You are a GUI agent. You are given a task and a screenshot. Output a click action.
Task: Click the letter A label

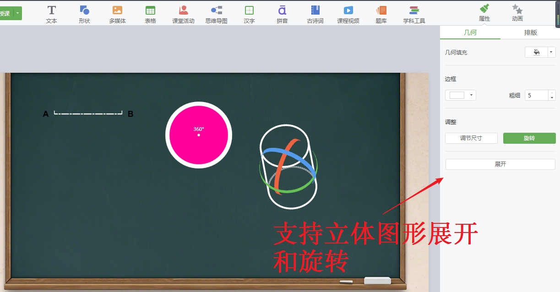click(46, 114)
